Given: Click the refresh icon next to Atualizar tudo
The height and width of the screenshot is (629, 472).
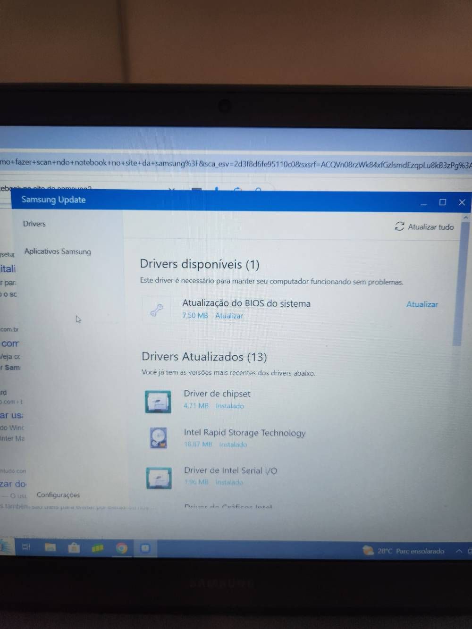Looking at the screenshot, I should tap(400, 226).
